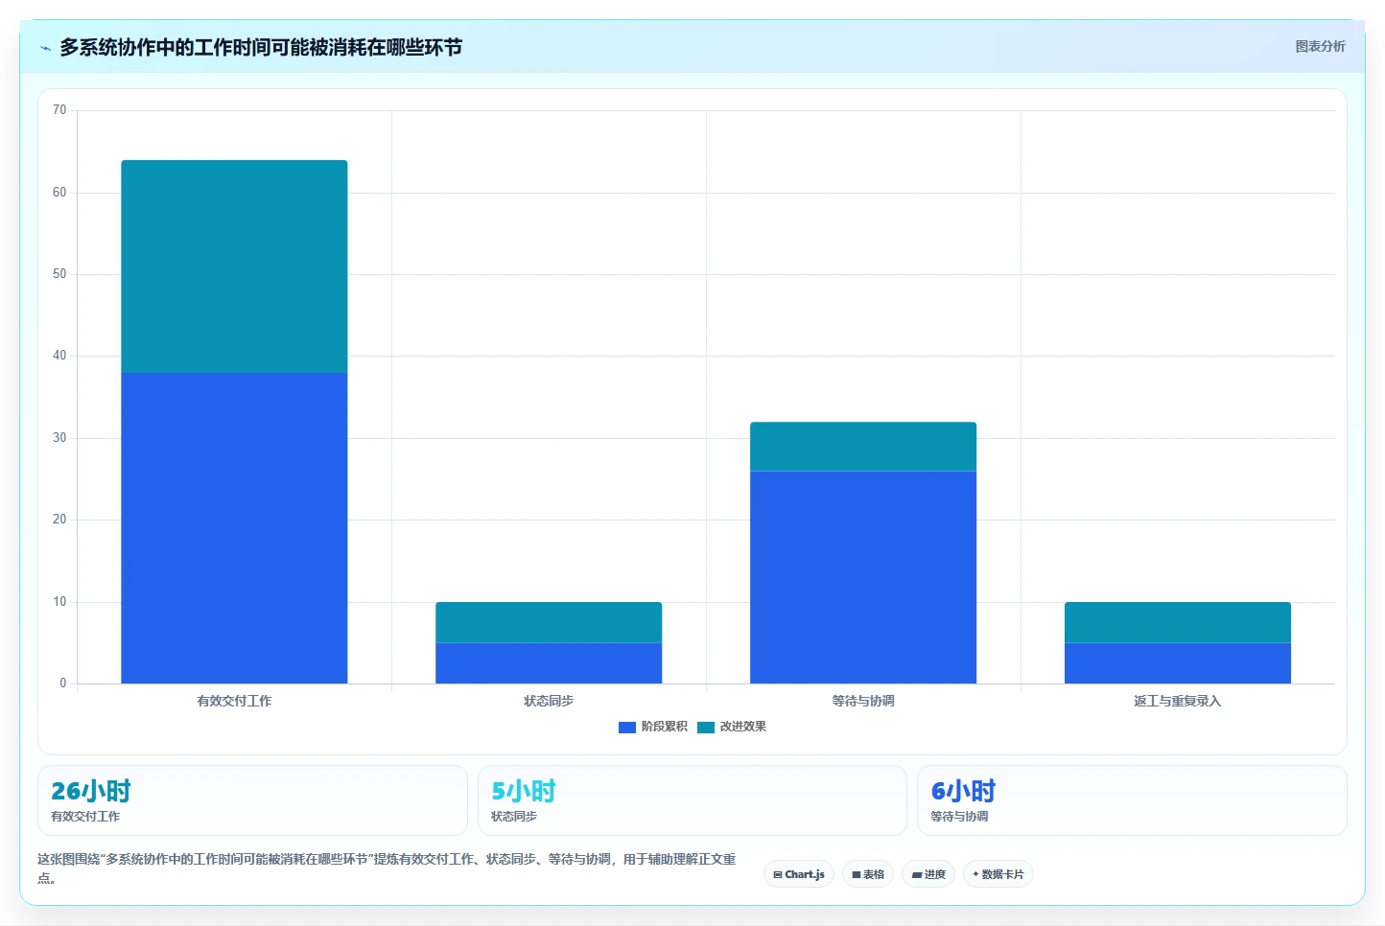Click the 数据卡片 tag chip
Viewport: 1385px width, 926px height.
tap(998, 874)
